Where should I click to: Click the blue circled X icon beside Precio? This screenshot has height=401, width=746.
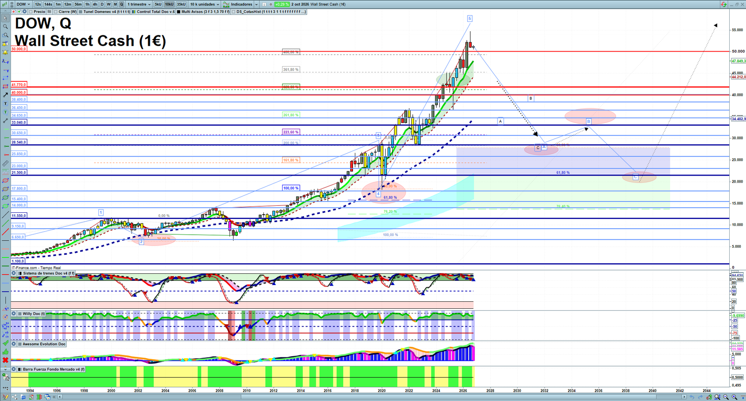tap(24, 12)
